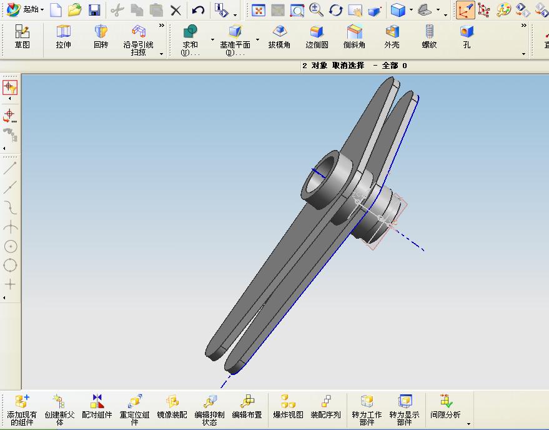549x430 pixels.
Task: Click 转为工作部件 make work part
Action: coord(367,410)
